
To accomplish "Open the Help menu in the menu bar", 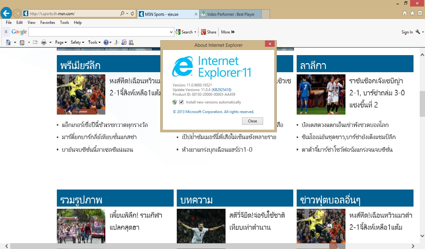I will 78,23.
